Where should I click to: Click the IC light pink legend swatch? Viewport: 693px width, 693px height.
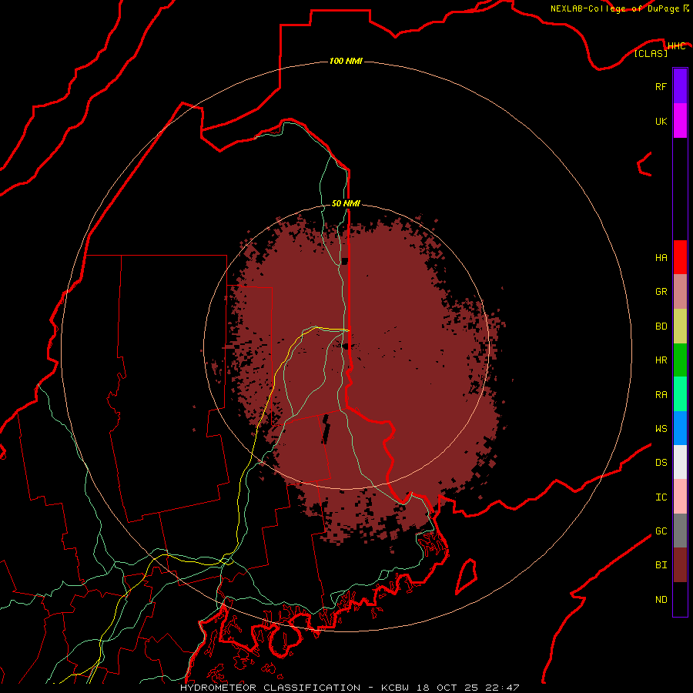[680, 497]
